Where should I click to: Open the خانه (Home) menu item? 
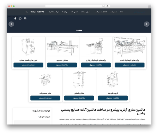point(121,12)
